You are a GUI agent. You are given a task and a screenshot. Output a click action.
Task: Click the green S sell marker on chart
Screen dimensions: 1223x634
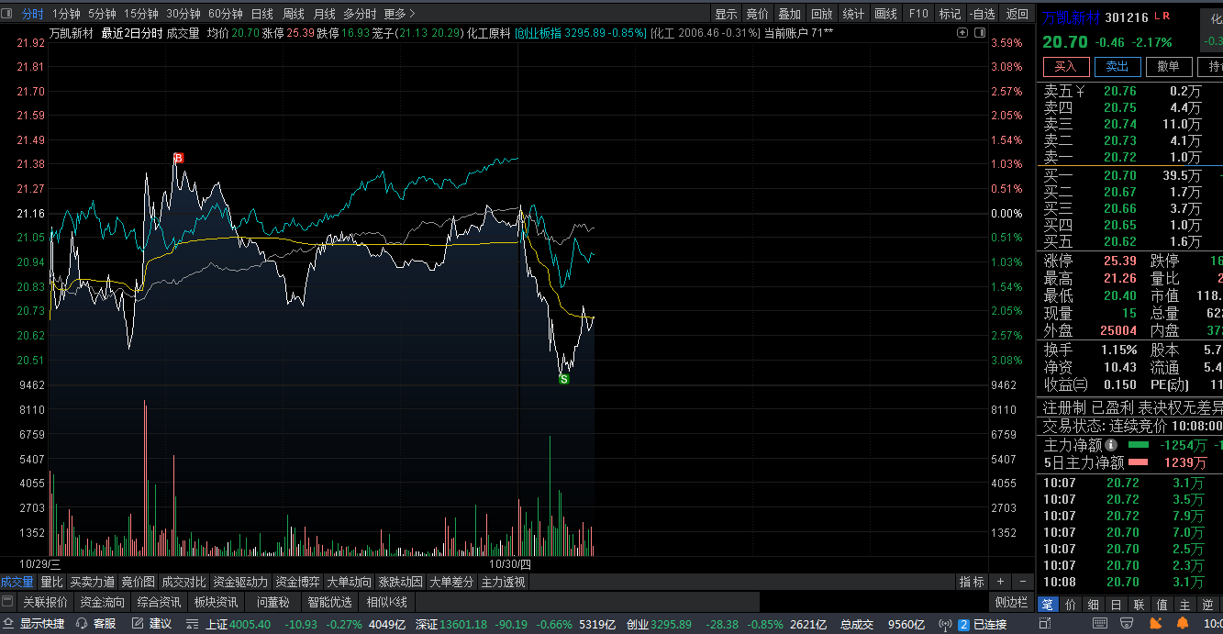pos(563,378)
